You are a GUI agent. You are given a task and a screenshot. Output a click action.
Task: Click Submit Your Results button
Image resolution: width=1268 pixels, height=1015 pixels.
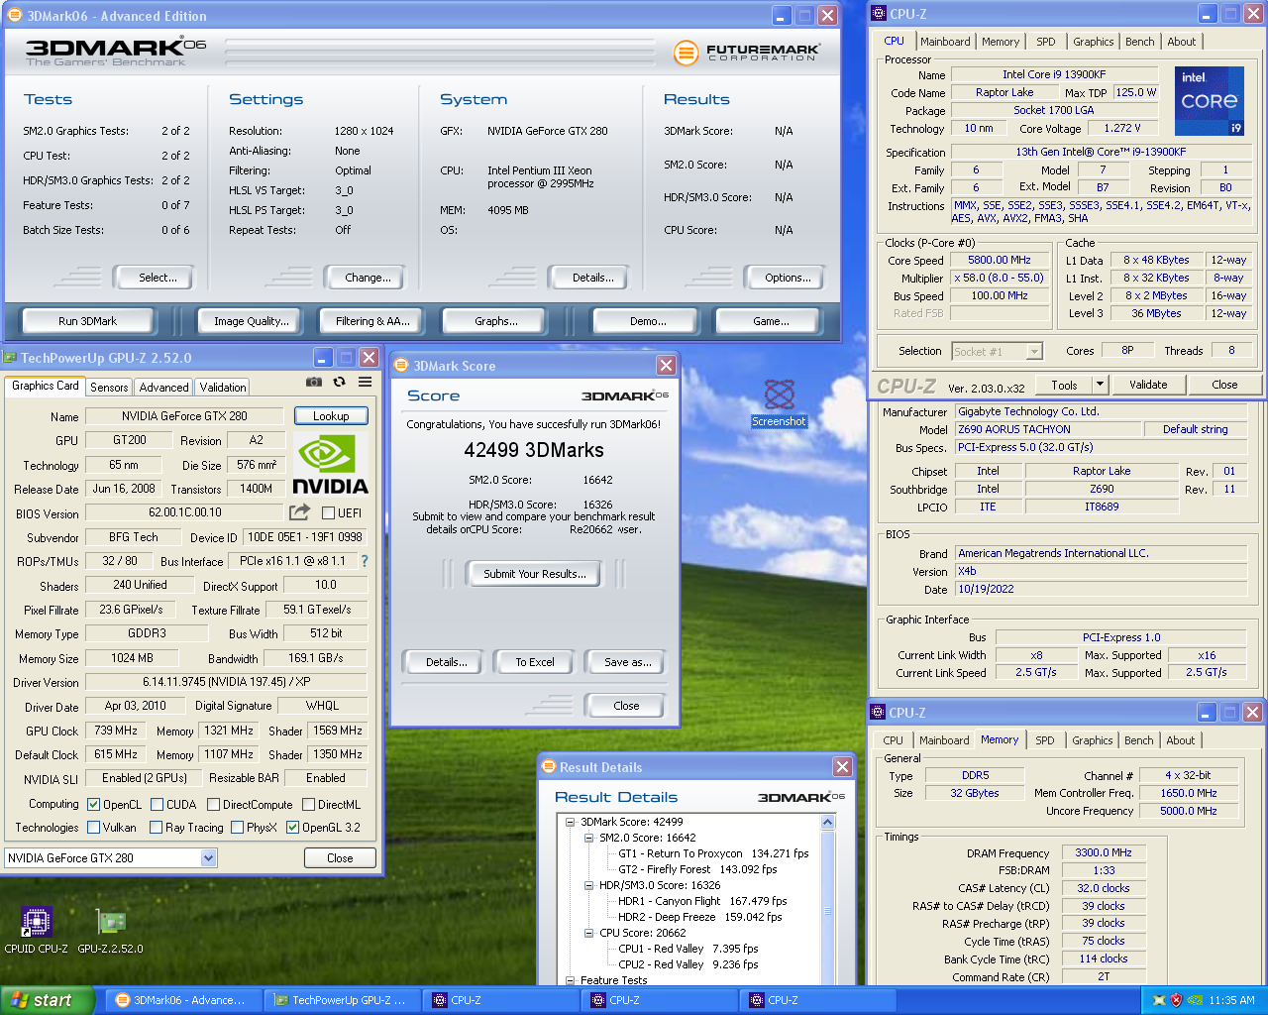click(x=535, y=574)
